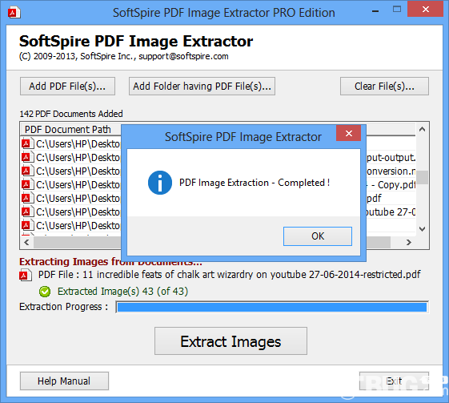The width and height of the screenshot is (449, 403).
Task: Click the PDF icon next to PDF File label
Action: pos(25,275)
